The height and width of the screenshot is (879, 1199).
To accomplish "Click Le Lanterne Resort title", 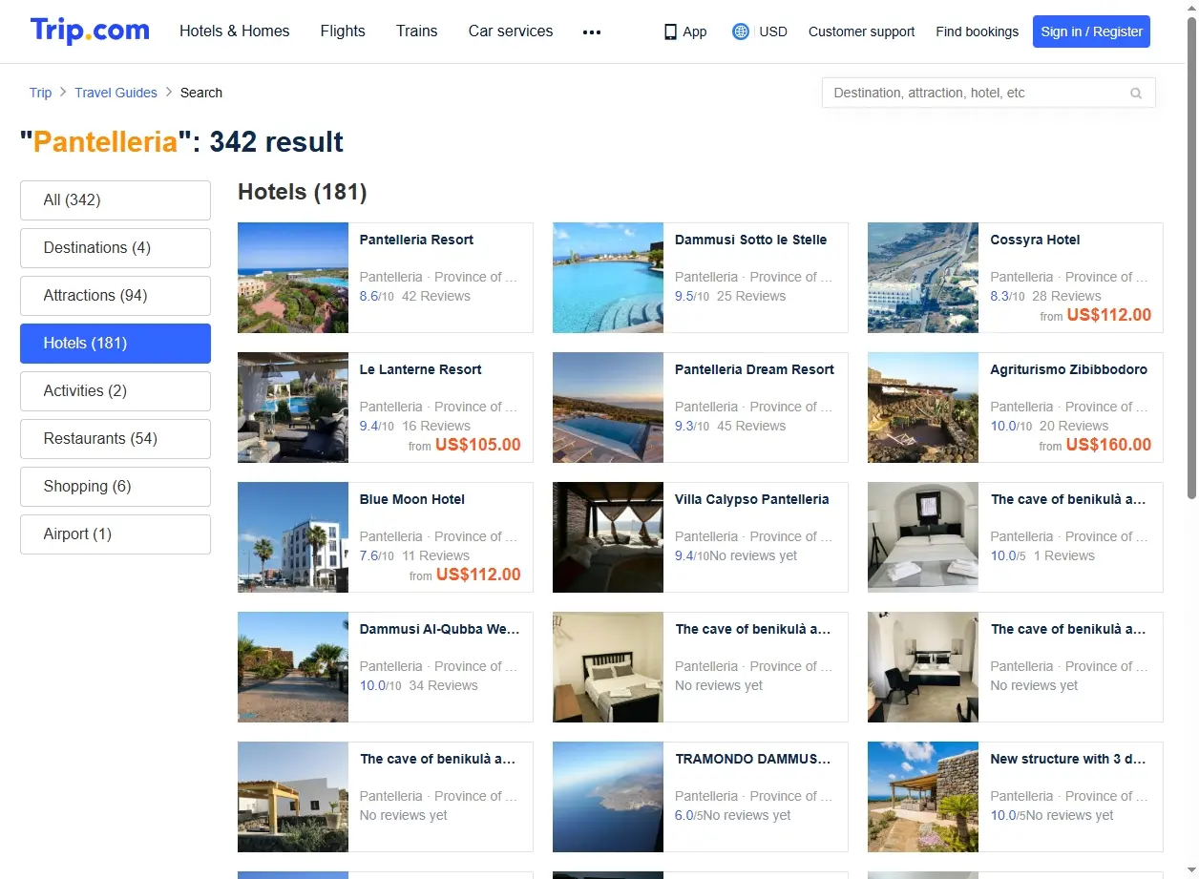I will (420, 369).
